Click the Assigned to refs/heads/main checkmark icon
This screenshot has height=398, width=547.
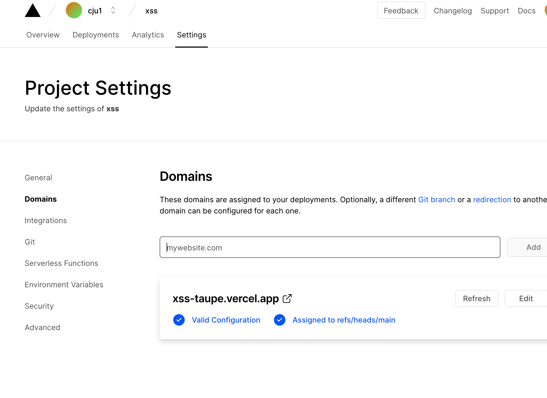280,320
